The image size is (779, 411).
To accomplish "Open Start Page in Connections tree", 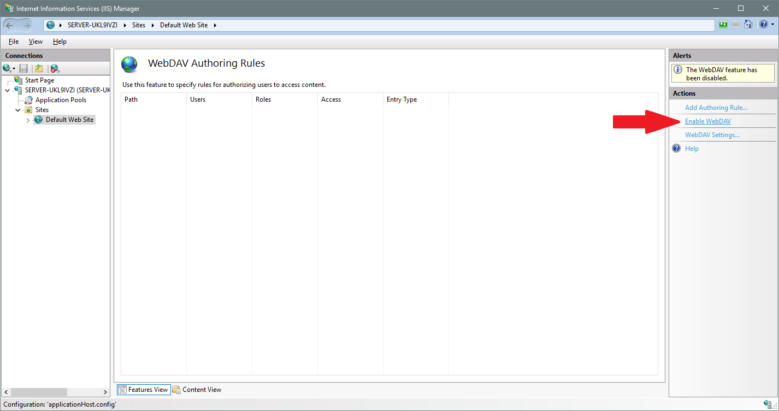I will click(x=39, y=80).
